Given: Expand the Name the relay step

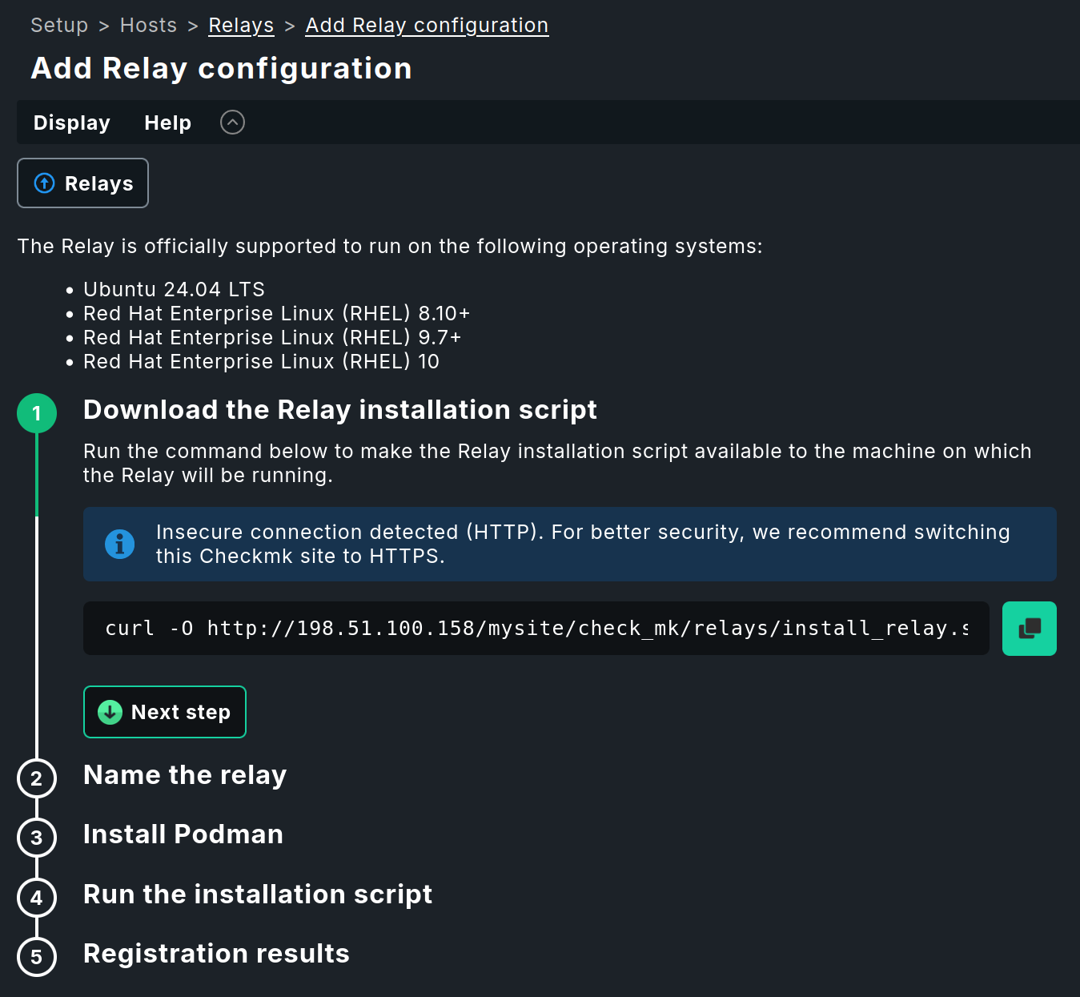Looking at the screenshot, I should click(x=184, y=775).
